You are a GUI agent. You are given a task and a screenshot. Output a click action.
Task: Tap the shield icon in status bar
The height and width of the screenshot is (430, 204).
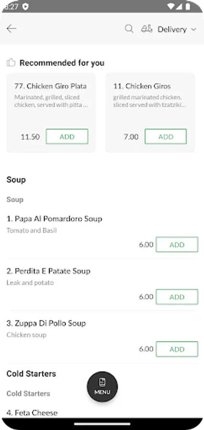pyautogui.click(x=25, y=7)
